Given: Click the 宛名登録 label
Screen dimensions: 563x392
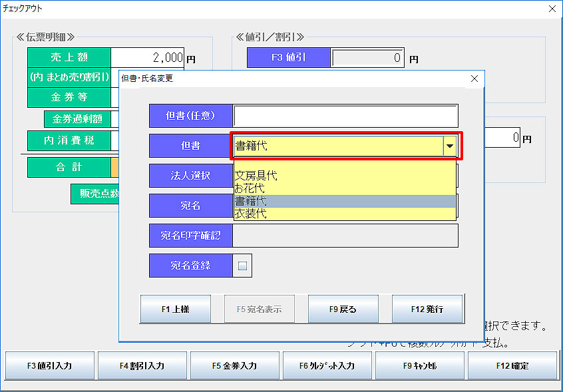Looking at the screenshot, I should (x=191, y=266).
